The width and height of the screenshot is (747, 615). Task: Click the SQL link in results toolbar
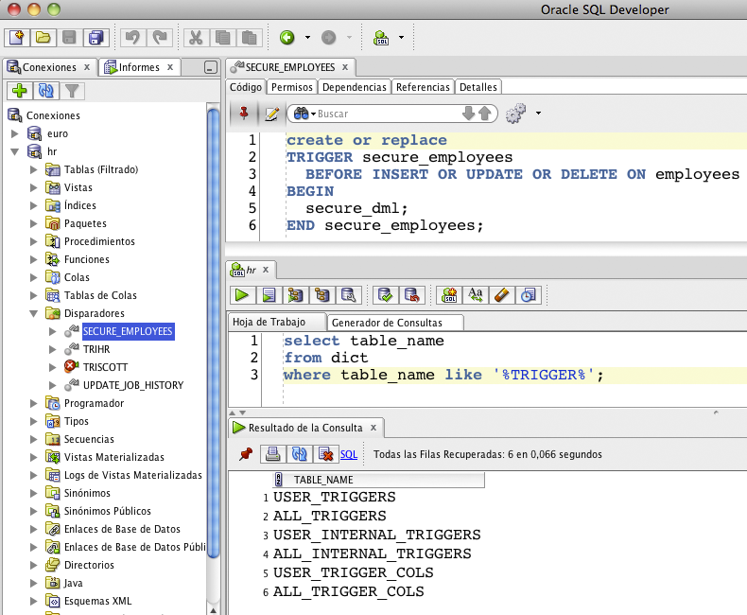point(349,454)
